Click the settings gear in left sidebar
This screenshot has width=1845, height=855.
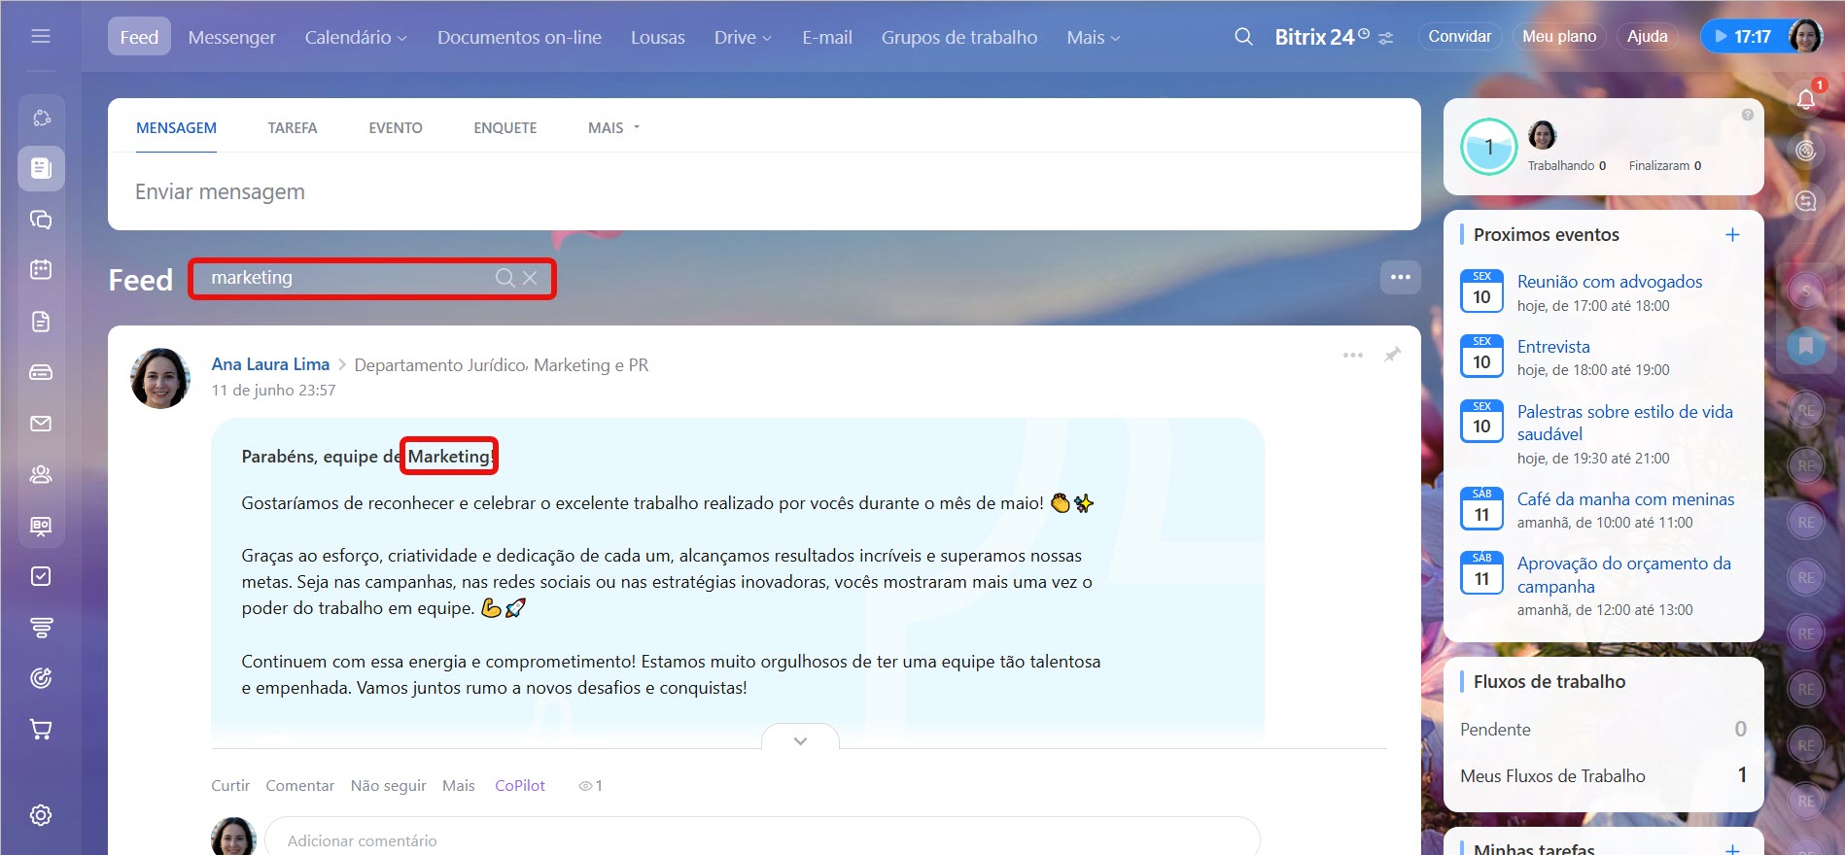[x=41, y=815]
